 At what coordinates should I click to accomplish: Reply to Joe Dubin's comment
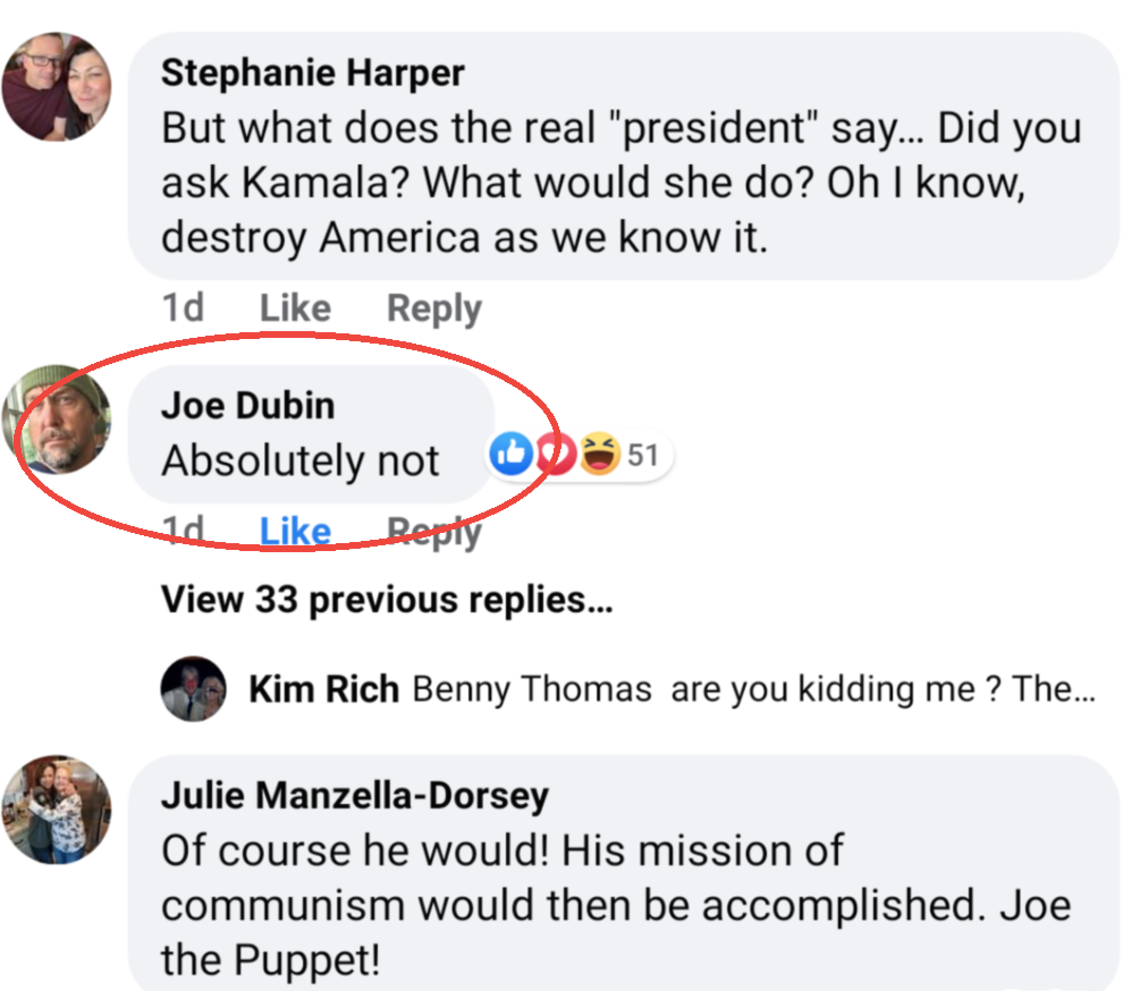(434, 532)
